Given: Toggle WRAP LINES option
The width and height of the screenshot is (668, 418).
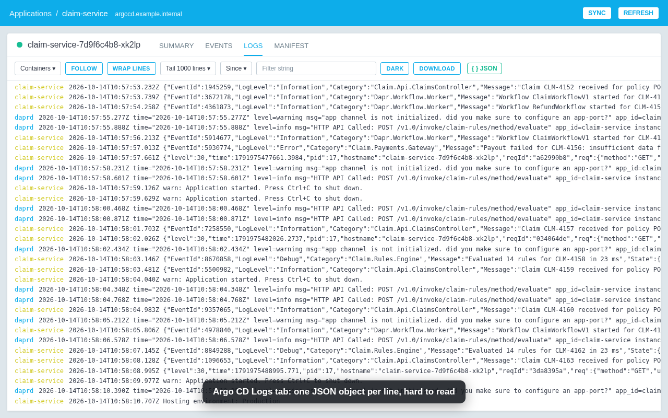Looking at the screenshot, I should pyautogui.click(x=132, y=68).
